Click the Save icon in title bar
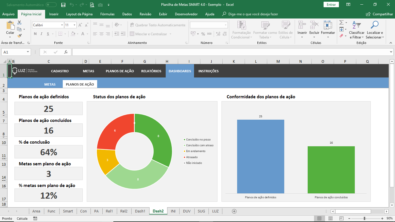395x222 pixels. [63, 5]
